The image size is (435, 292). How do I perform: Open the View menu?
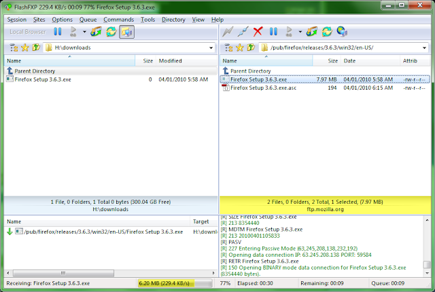[198, 20]
